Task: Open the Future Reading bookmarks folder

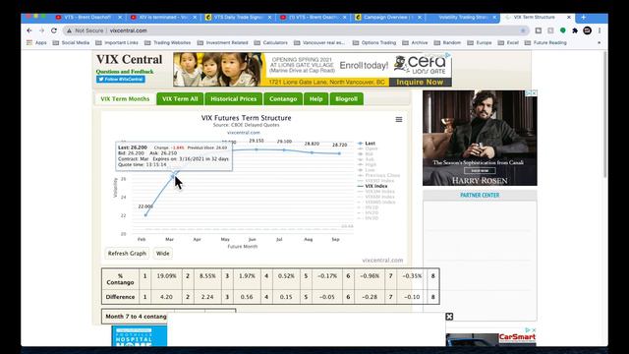Action: coord(545,42)
